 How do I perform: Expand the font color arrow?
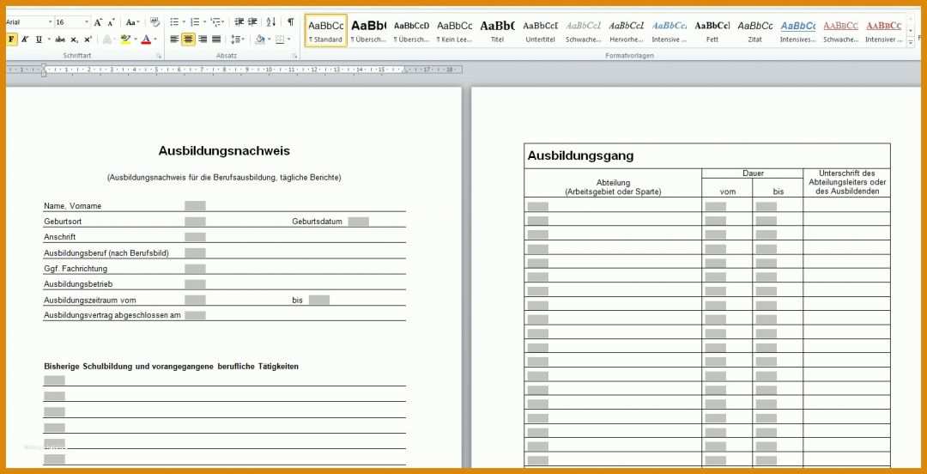point(155,39)
